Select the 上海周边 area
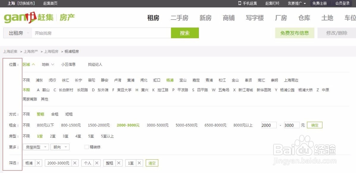Screen dimensions: 356x173 [x=291, y=80]
